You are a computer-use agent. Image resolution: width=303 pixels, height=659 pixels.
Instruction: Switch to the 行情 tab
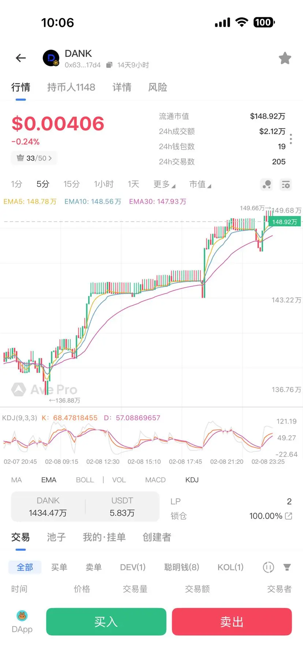(x=20, y=87)
